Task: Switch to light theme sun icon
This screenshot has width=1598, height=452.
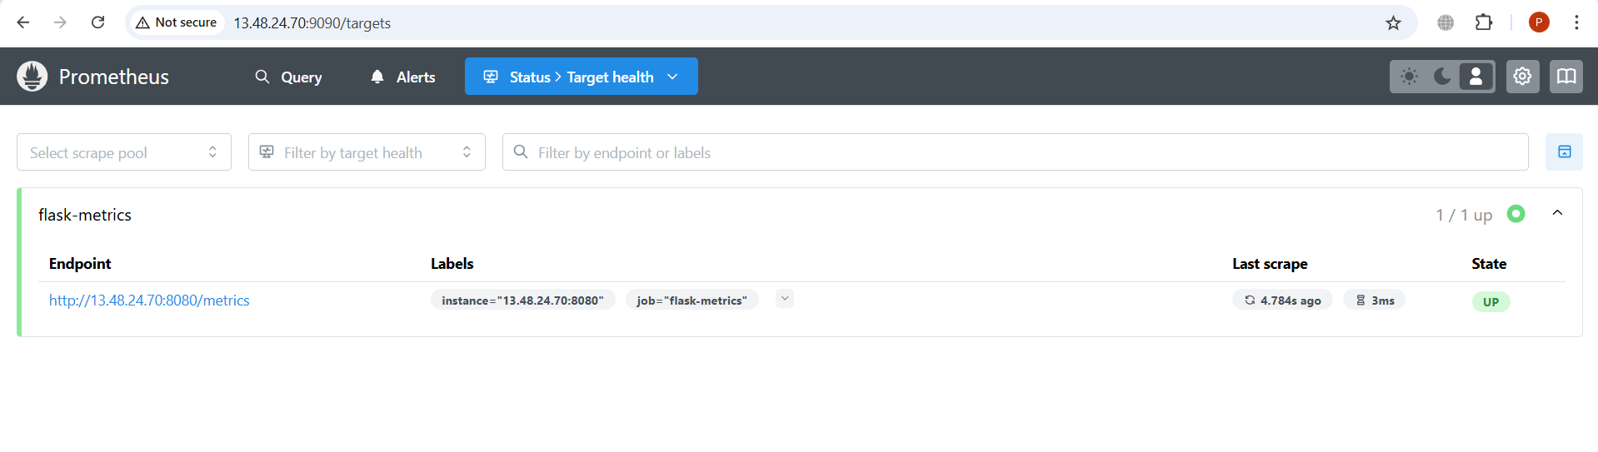Action: click(1409, 77)
